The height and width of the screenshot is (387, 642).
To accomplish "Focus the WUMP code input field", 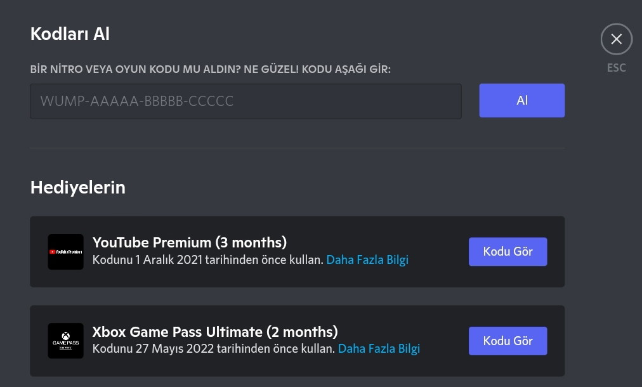I will tap(246, 101).
